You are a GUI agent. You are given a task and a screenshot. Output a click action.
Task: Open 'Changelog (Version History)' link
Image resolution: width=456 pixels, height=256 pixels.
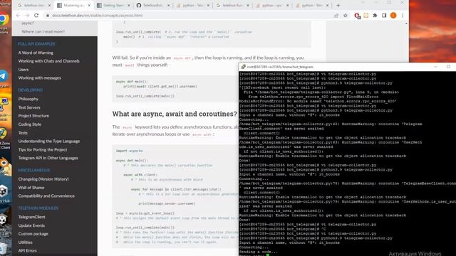[43, 179]
